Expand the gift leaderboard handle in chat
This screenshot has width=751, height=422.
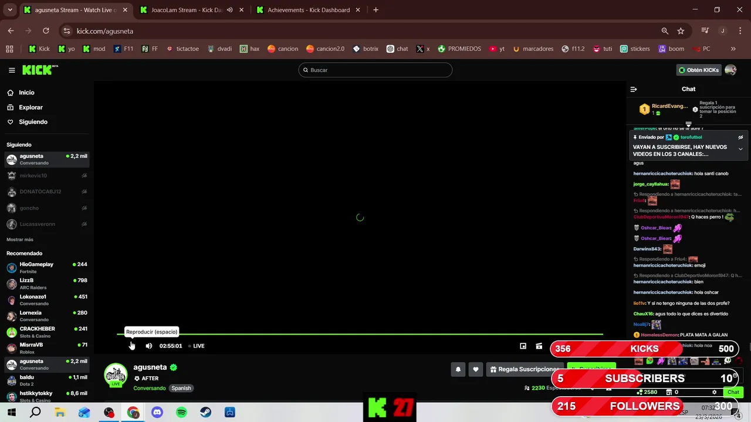[689, 124]
